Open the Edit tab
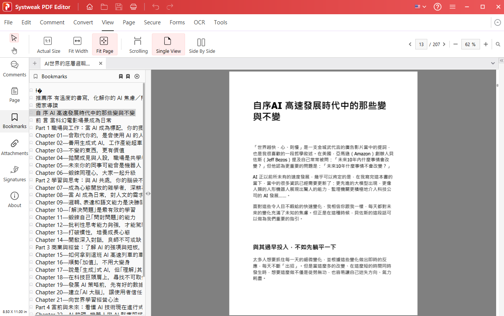Viewport: 504px width, 316px height. click(x=26, y=22)
